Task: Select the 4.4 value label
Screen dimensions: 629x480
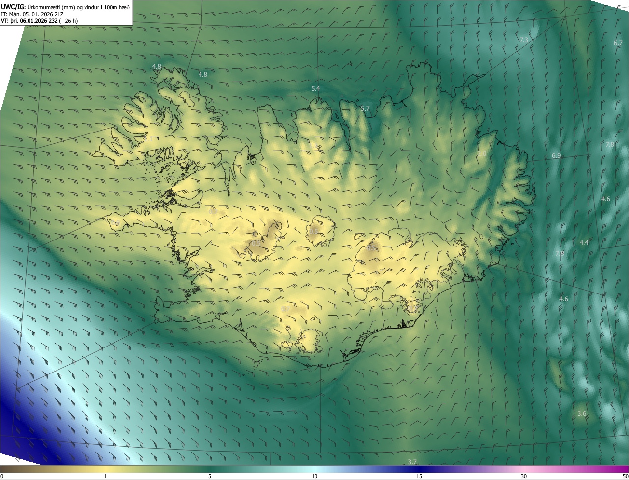Action: pyautogui.click(x=584, y=242)
